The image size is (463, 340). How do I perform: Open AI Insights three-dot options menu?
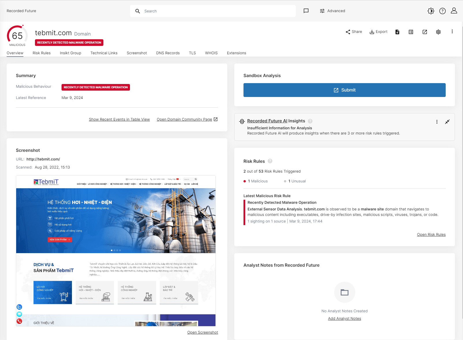point(437,122)
